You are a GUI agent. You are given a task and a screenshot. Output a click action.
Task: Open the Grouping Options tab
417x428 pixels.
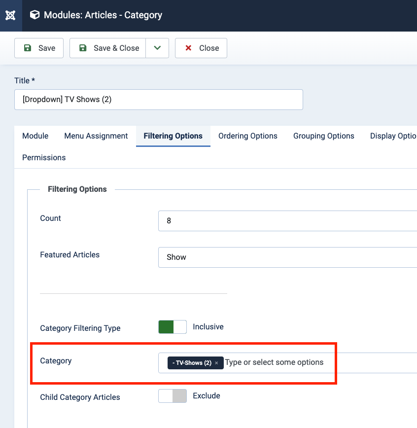[x=324, y=136]
